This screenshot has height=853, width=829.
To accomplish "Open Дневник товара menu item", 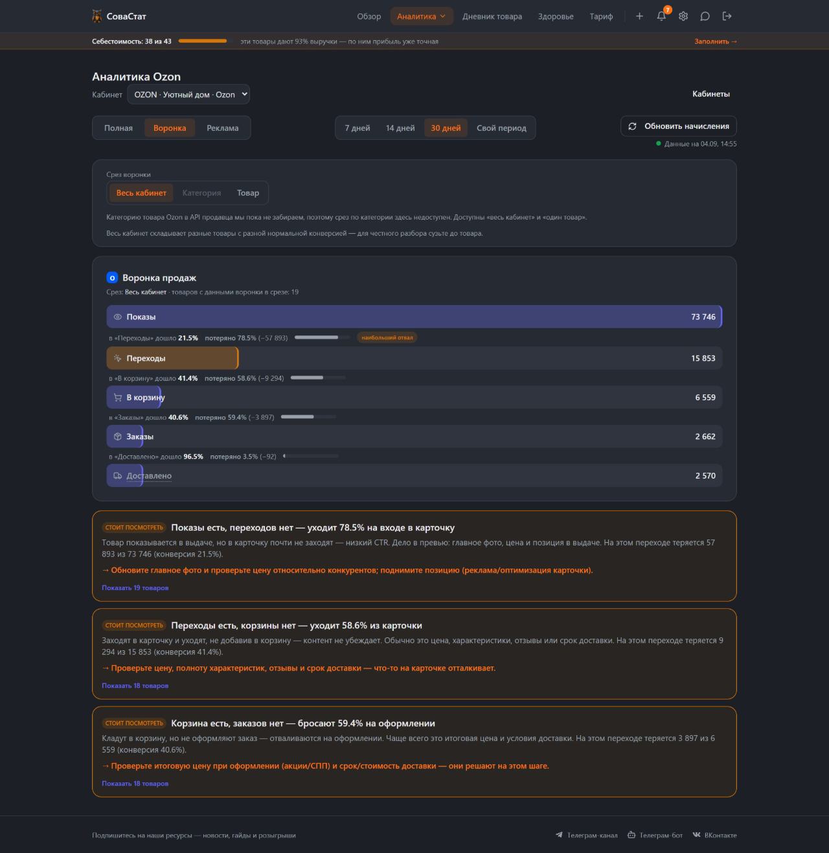I will point(492,16).
